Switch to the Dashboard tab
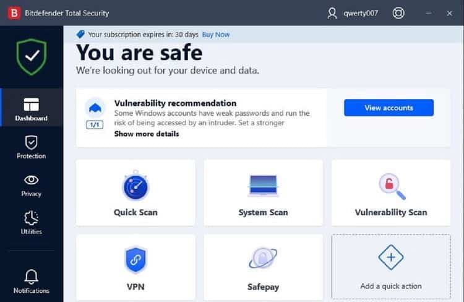This screenshot has height=302, width=464. (31, 109)
